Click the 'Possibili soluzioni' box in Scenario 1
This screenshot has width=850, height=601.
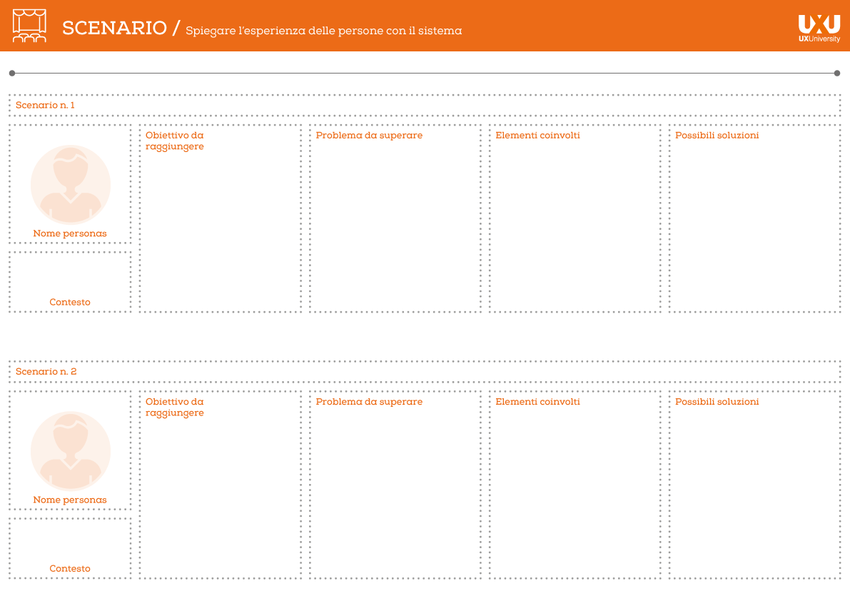coord(754,218)
